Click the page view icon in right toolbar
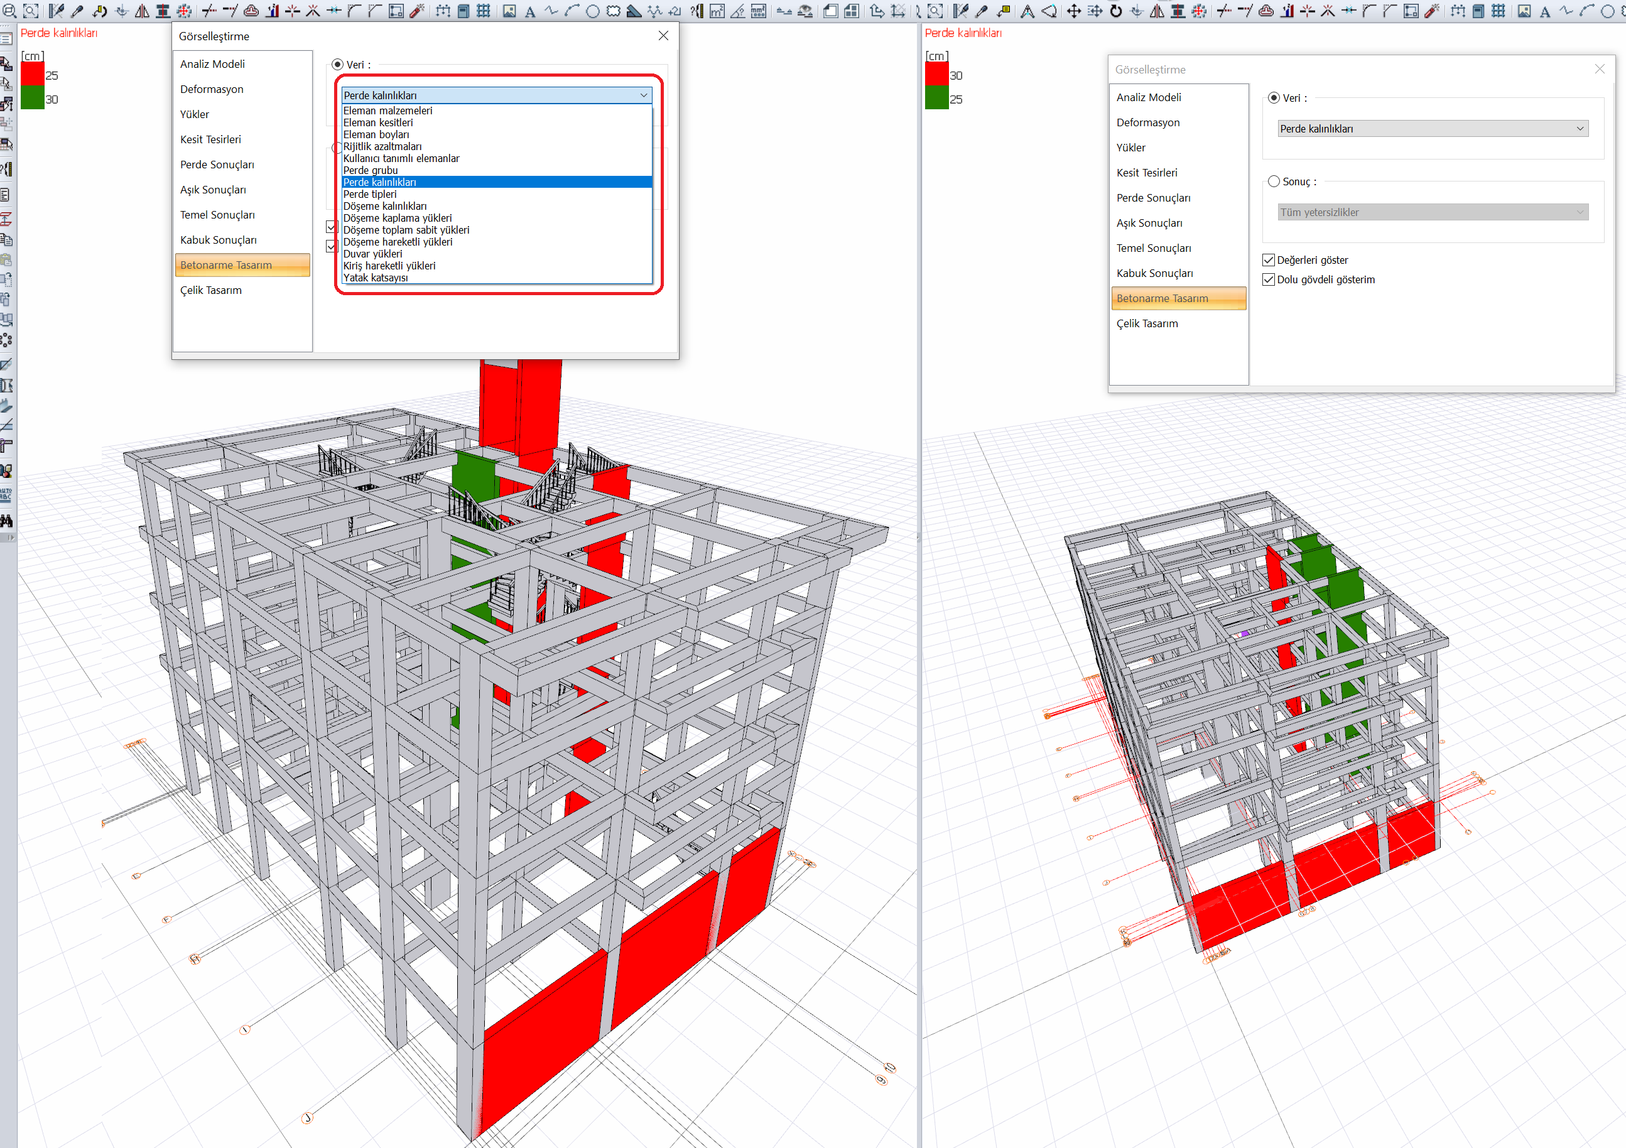The image size is (1626, 1148). pyautogui.click(x=831, y=11)
